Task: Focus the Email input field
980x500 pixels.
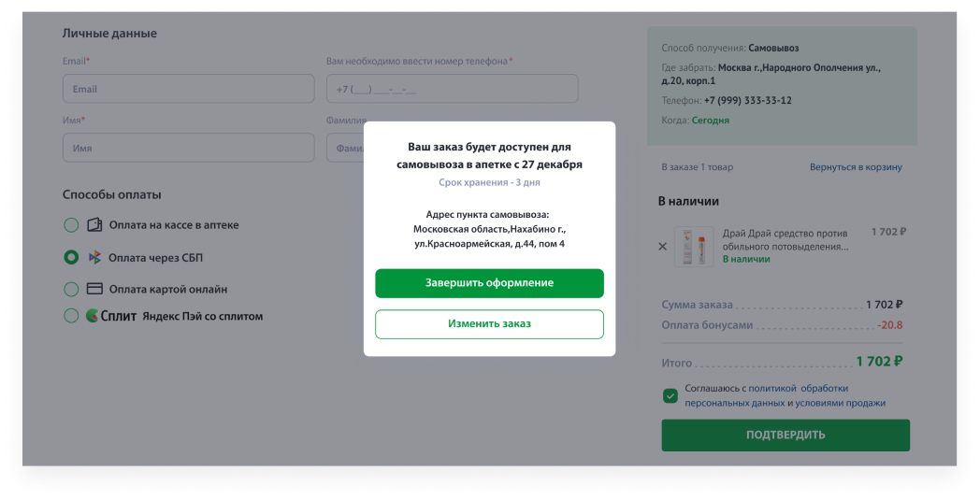Action: coord(189,89)
